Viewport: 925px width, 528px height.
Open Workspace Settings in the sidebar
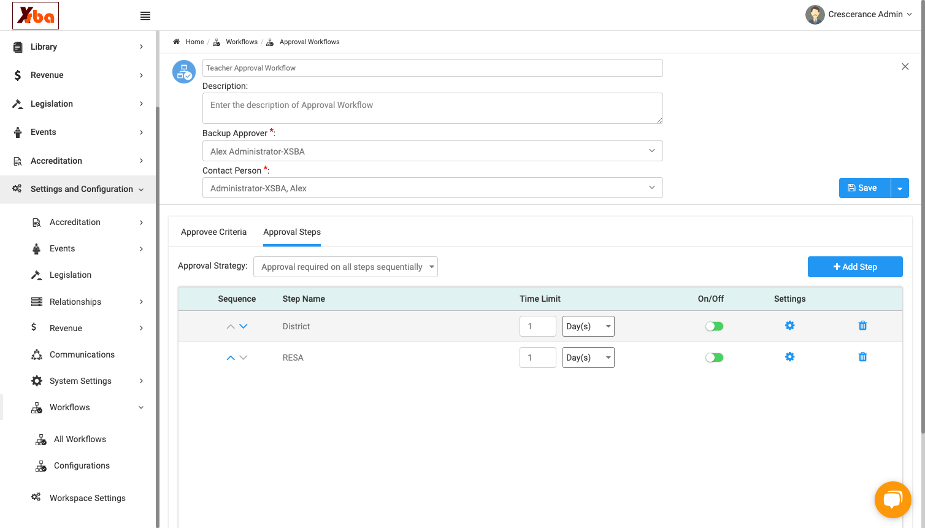tap(88, 498)
